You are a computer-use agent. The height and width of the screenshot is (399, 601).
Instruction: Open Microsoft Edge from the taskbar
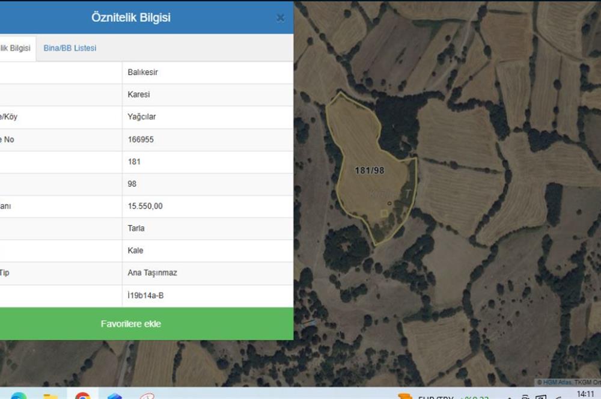[x=19, y=395]
